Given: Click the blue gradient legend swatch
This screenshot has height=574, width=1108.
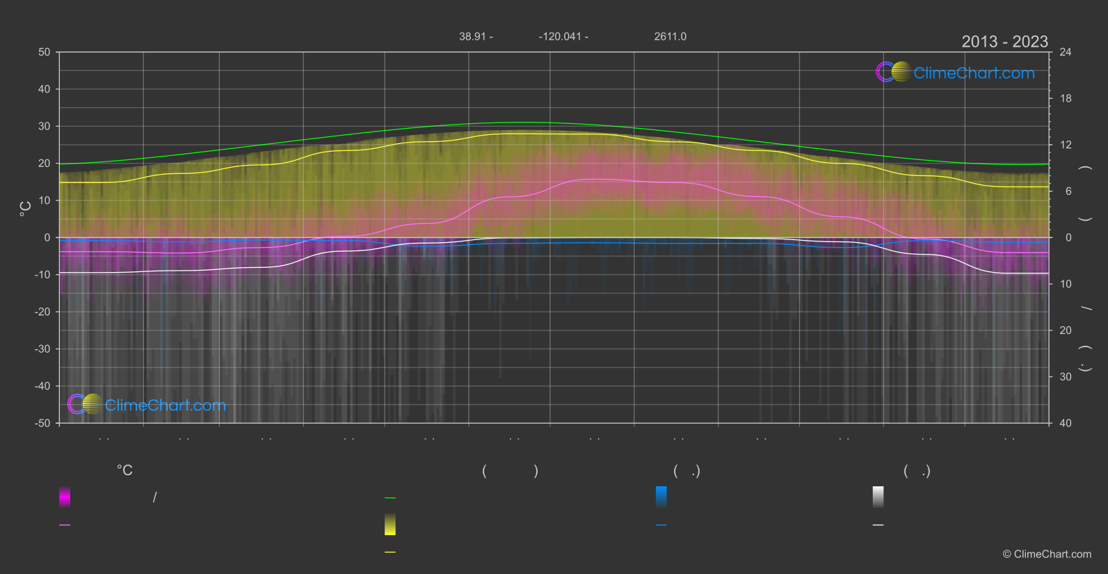Looking at the screenshot, I should click(x=661, y=497).
